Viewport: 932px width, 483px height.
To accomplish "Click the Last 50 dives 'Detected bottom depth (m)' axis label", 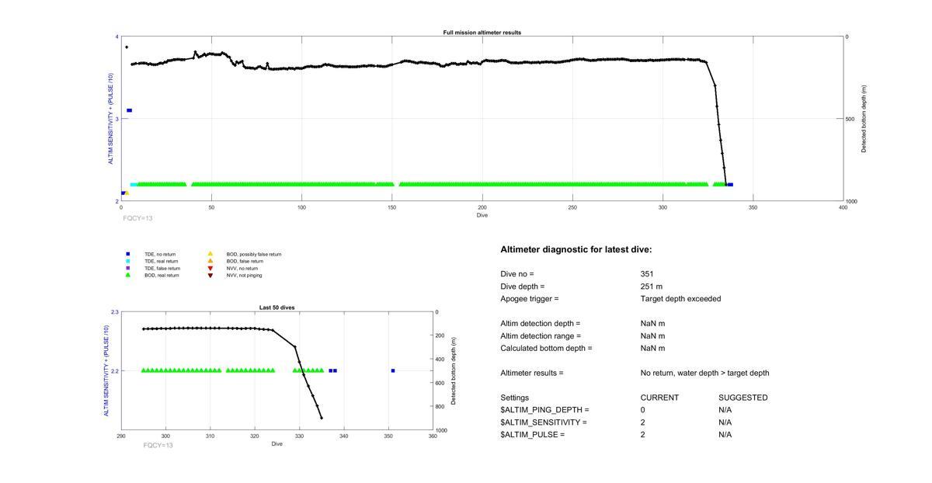I will (x=454, y=371).
